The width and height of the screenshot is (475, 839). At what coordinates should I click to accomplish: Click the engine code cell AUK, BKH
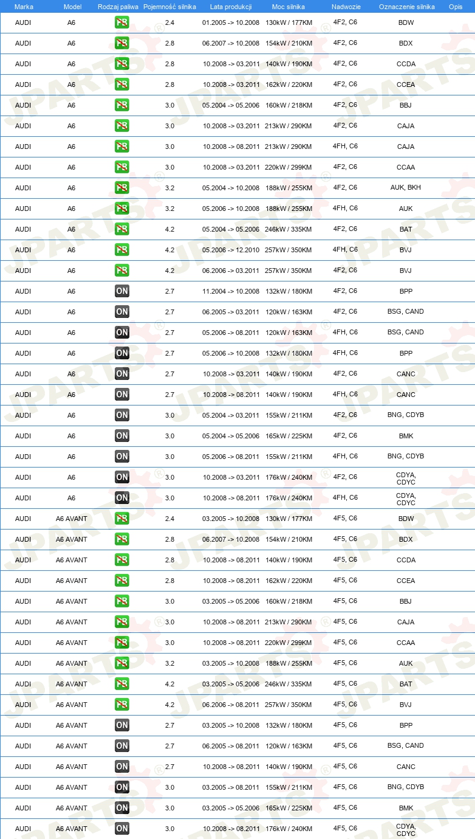(406, 188)
